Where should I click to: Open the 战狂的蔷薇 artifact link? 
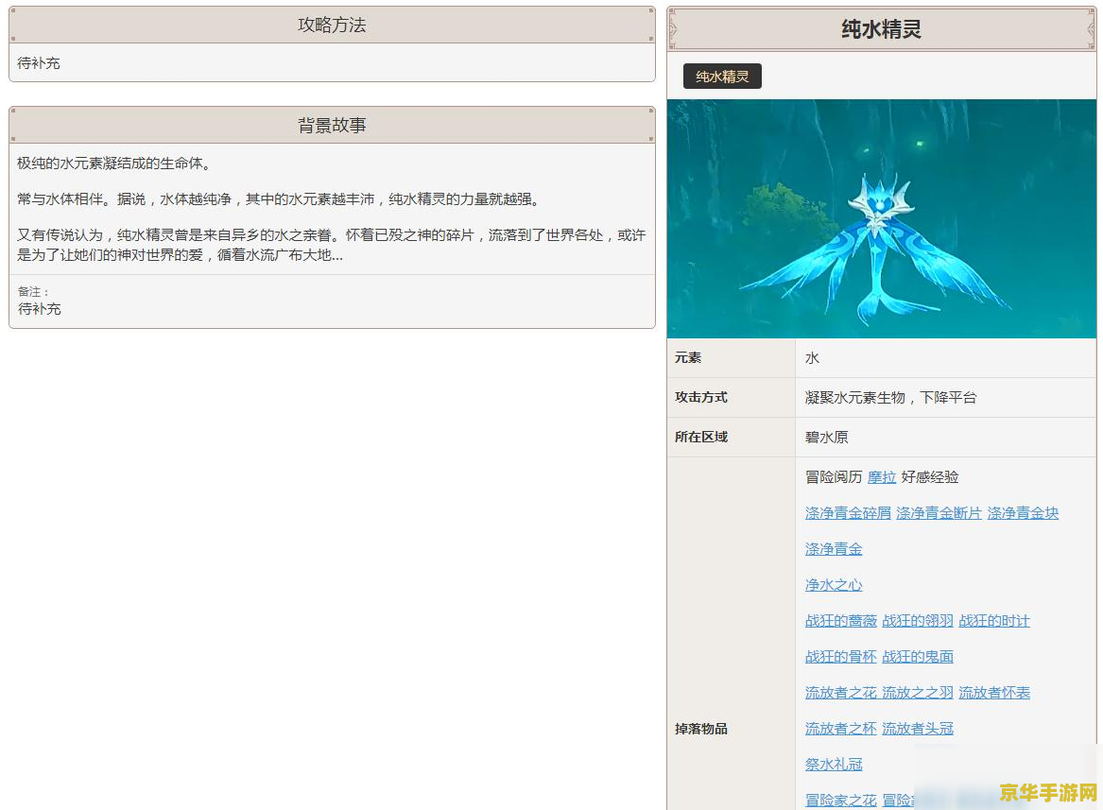[x=840, y=621]
